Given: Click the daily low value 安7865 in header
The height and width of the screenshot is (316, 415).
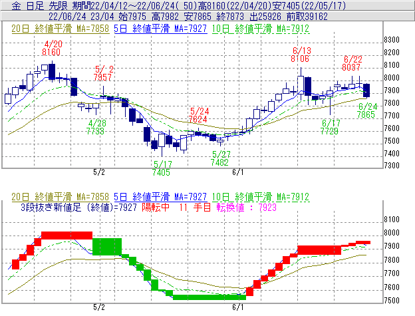Looking at the screenshot, I should tap(198, 17).
